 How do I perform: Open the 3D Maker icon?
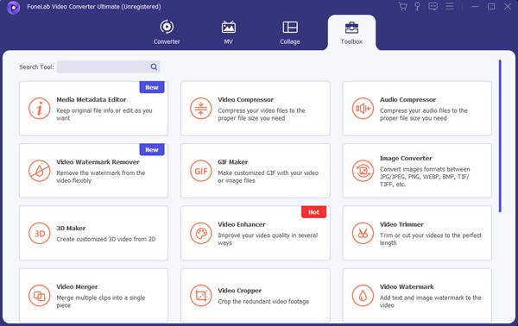pos(40,233)
